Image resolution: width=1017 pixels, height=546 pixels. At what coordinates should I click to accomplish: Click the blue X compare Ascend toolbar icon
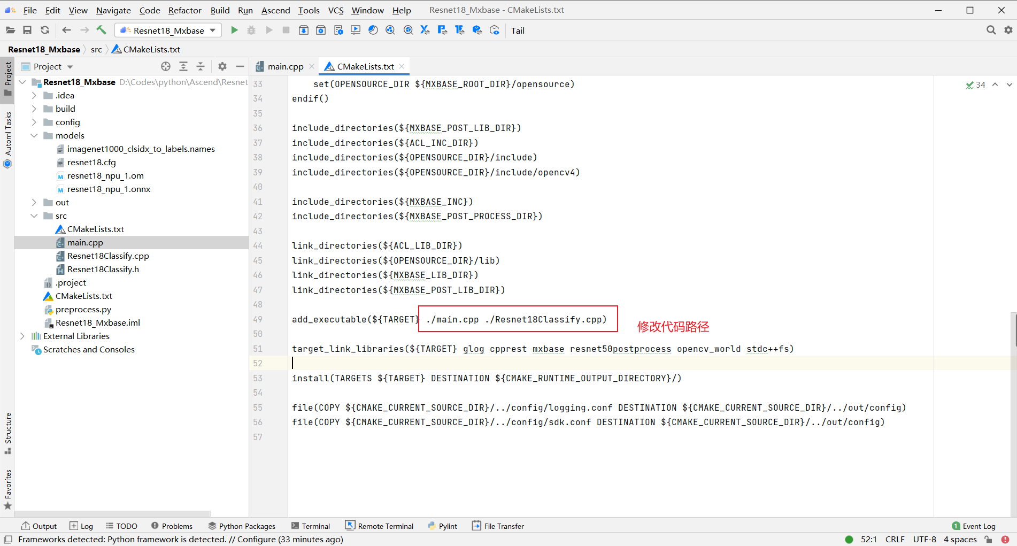(x=425, y=30)
